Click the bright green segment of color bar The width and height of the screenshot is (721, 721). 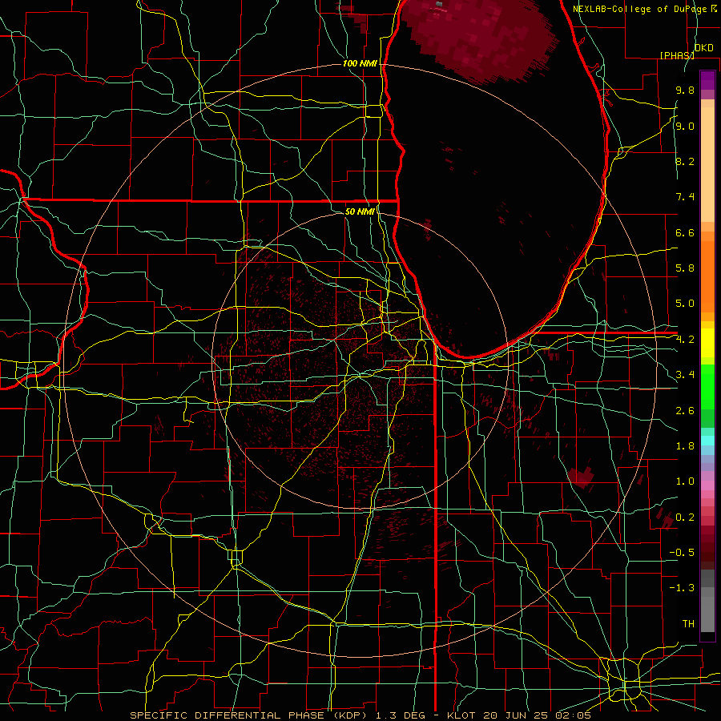[707, 387]
